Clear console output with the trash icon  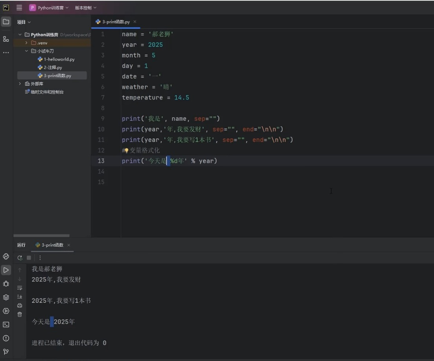pos(20,314)
